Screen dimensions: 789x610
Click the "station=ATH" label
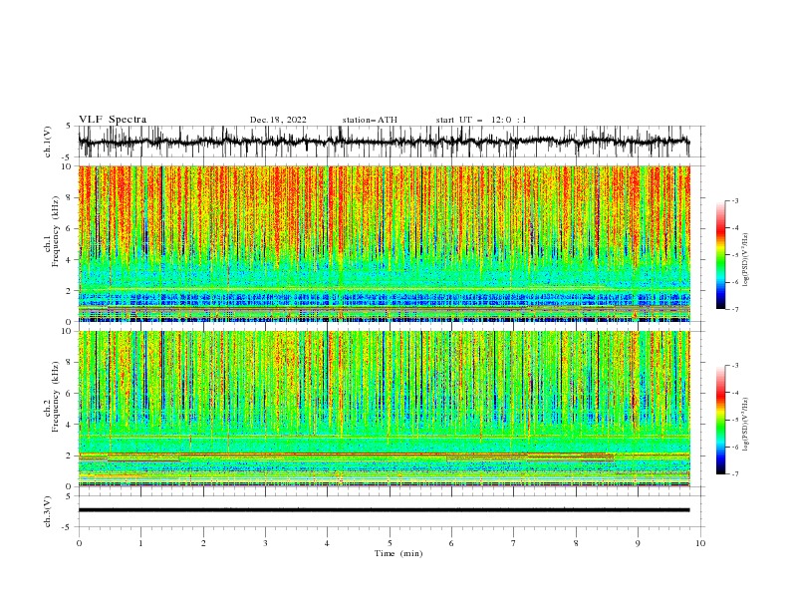(370, 120)
